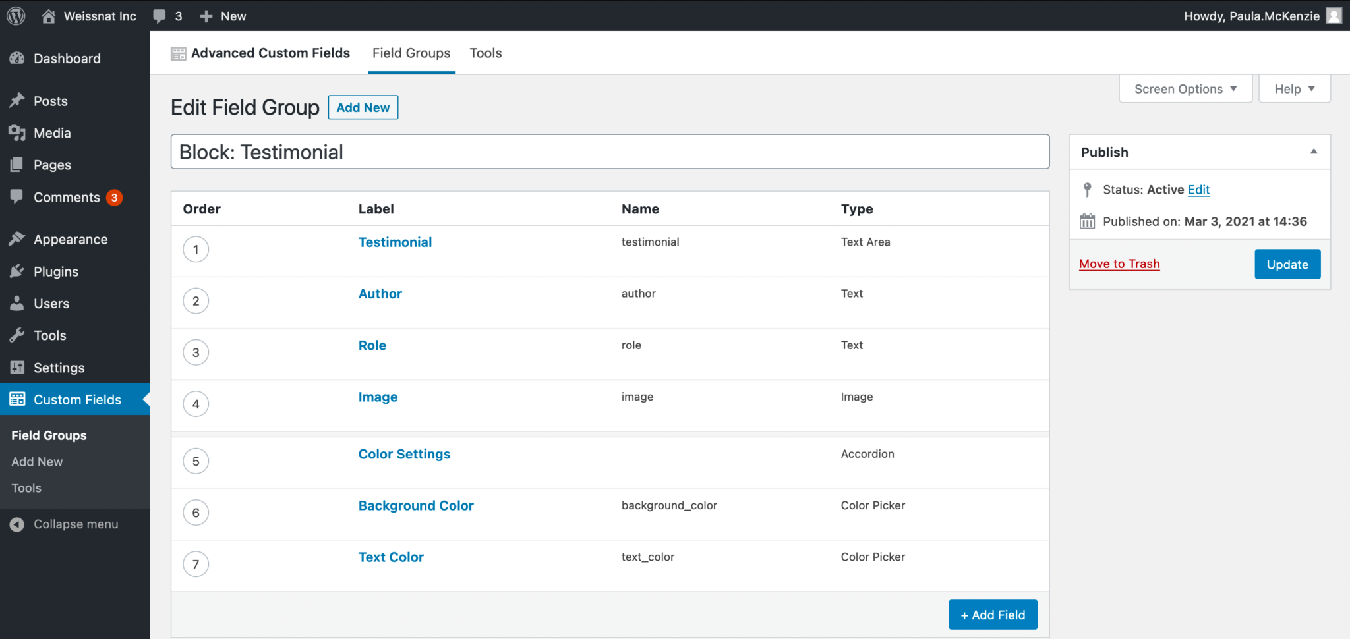Screen dimensions: 1350x639
Task: Expand the Help dropdown
Action: (1293, 88)
